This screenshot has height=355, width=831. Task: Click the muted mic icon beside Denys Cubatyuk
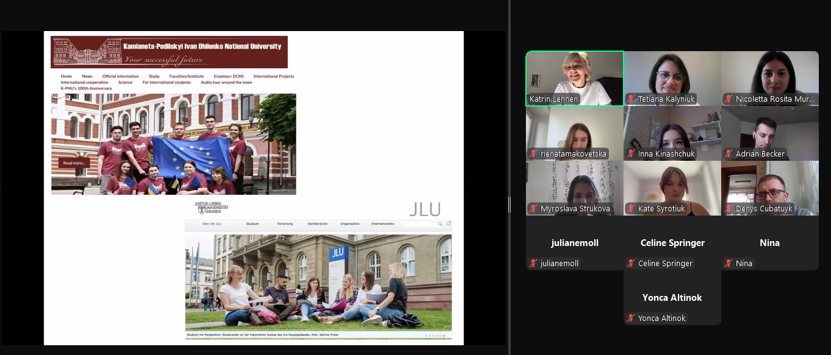pos(728,209)
